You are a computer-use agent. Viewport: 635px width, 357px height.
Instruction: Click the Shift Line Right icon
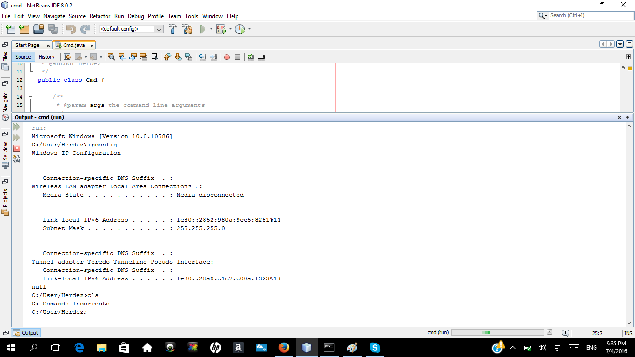click(x=213, y=57)
